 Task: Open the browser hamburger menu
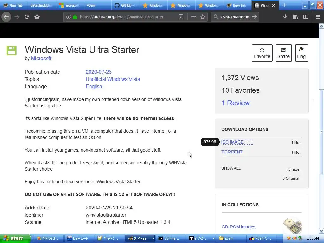318,17
